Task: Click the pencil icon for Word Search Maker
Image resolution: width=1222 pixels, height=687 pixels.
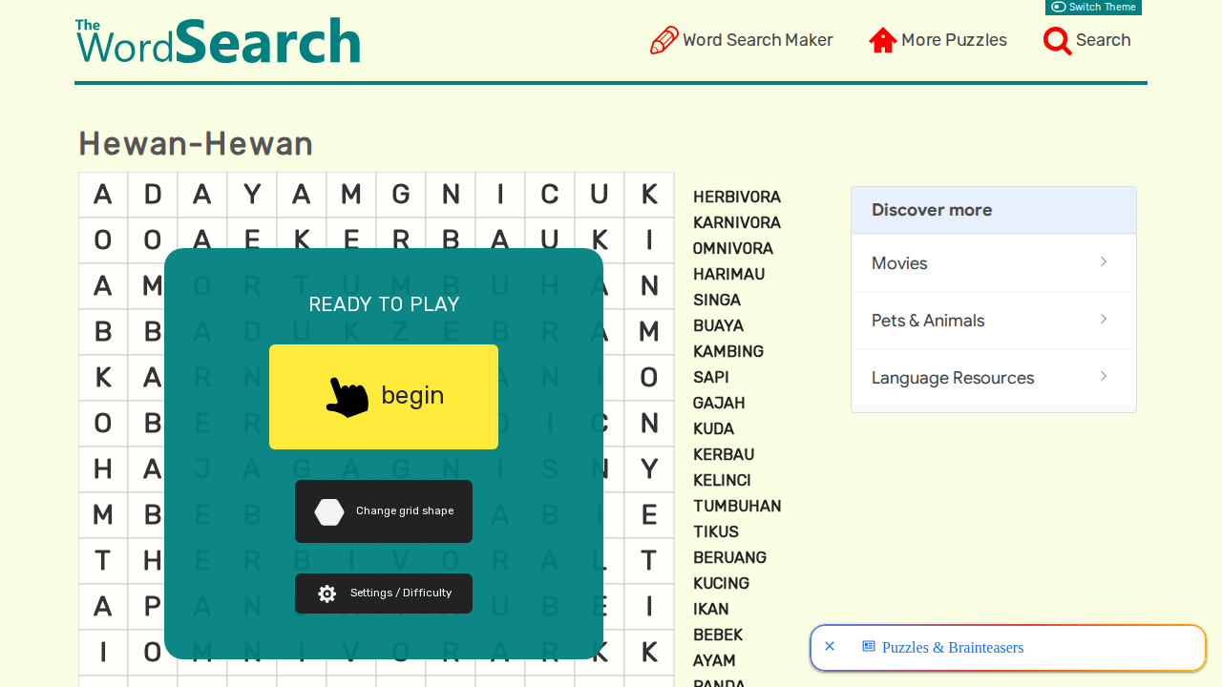Action: tap(664, 40)
